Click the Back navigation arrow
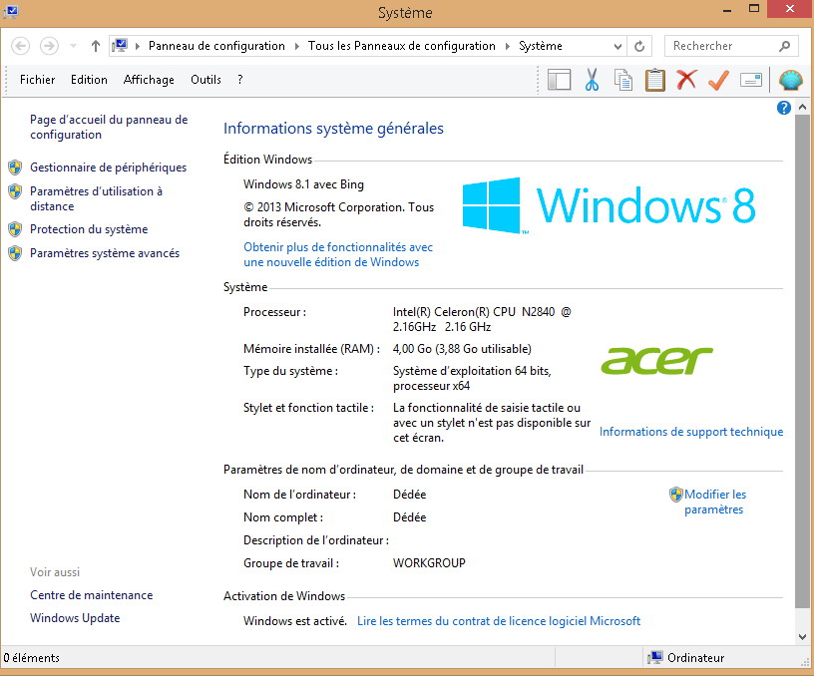 click(x=20, y=46)
